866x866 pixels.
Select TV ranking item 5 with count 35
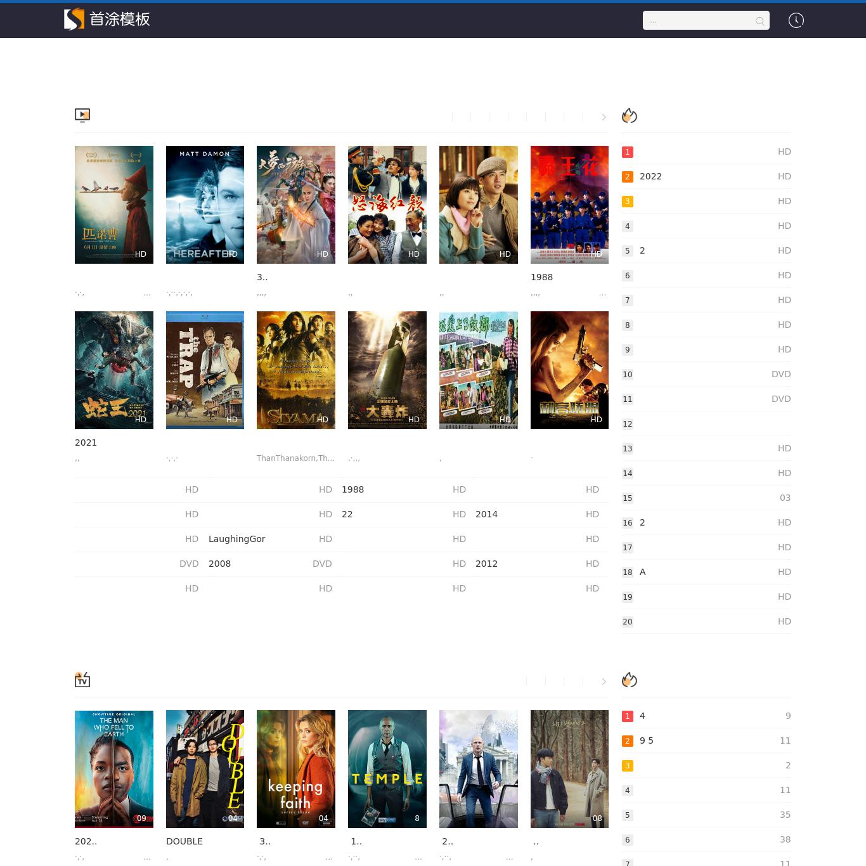click(706, 815)
